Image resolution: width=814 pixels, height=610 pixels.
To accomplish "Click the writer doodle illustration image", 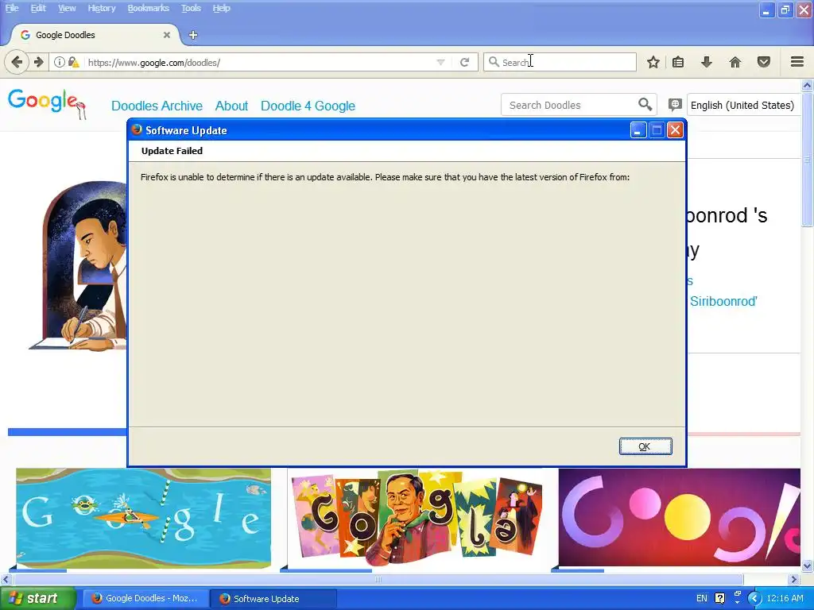I will click(78, 264).
